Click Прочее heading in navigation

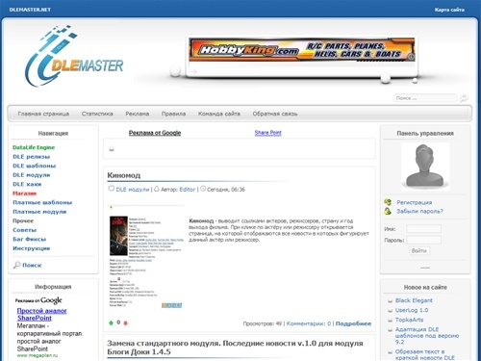coord(23,220)
